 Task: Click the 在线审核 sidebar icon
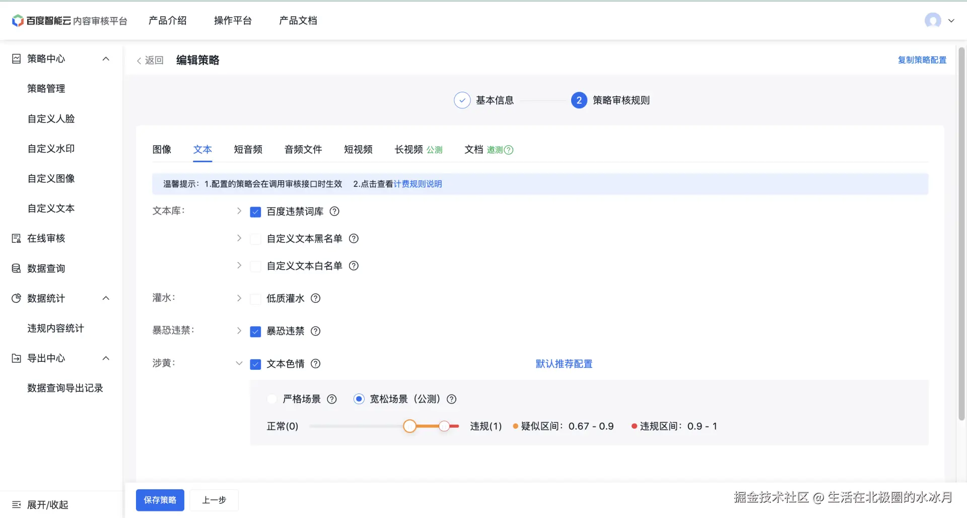click(17, 238)
